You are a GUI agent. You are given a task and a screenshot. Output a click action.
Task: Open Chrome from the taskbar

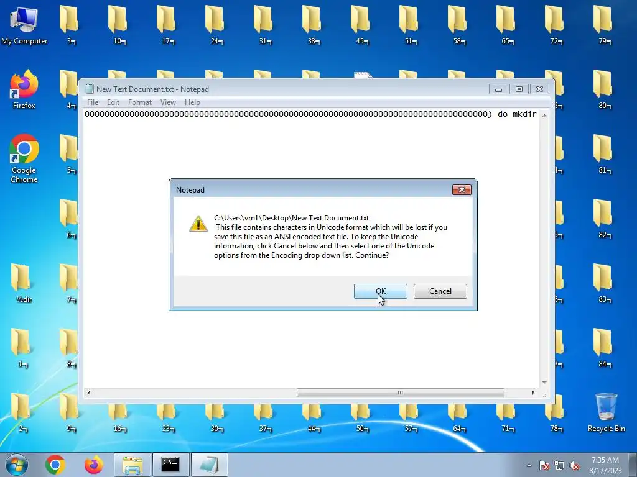55,465
